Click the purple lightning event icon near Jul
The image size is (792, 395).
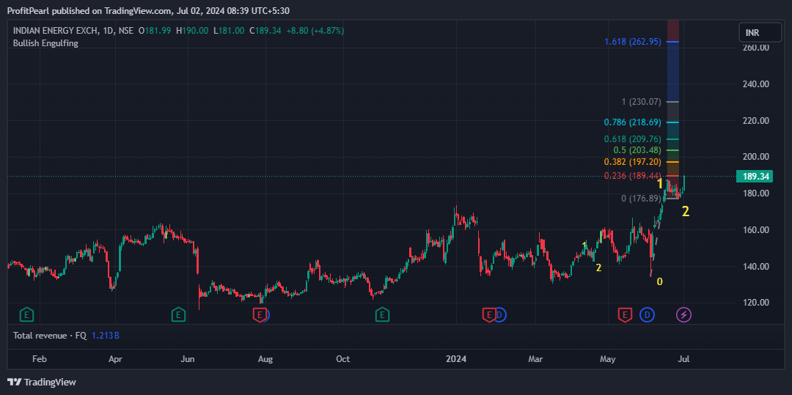tap(684, 315)
